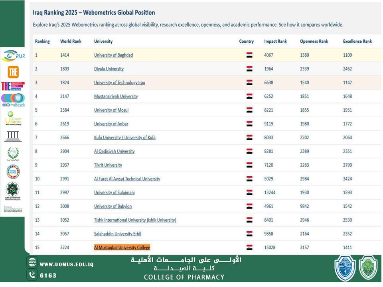Image resolution: width=383 pixels, height=287 pixels.
Task: Click the Tikrit University link
Action: pyautogui.click(x=108, y=165)
